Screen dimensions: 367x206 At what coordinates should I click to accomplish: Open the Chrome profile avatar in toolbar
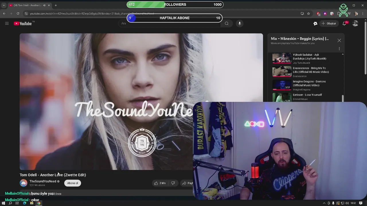tap(356, 13)
